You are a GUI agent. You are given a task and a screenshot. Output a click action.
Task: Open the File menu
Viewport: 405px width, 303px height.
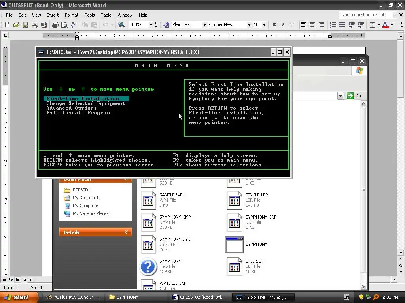[9, 15]
